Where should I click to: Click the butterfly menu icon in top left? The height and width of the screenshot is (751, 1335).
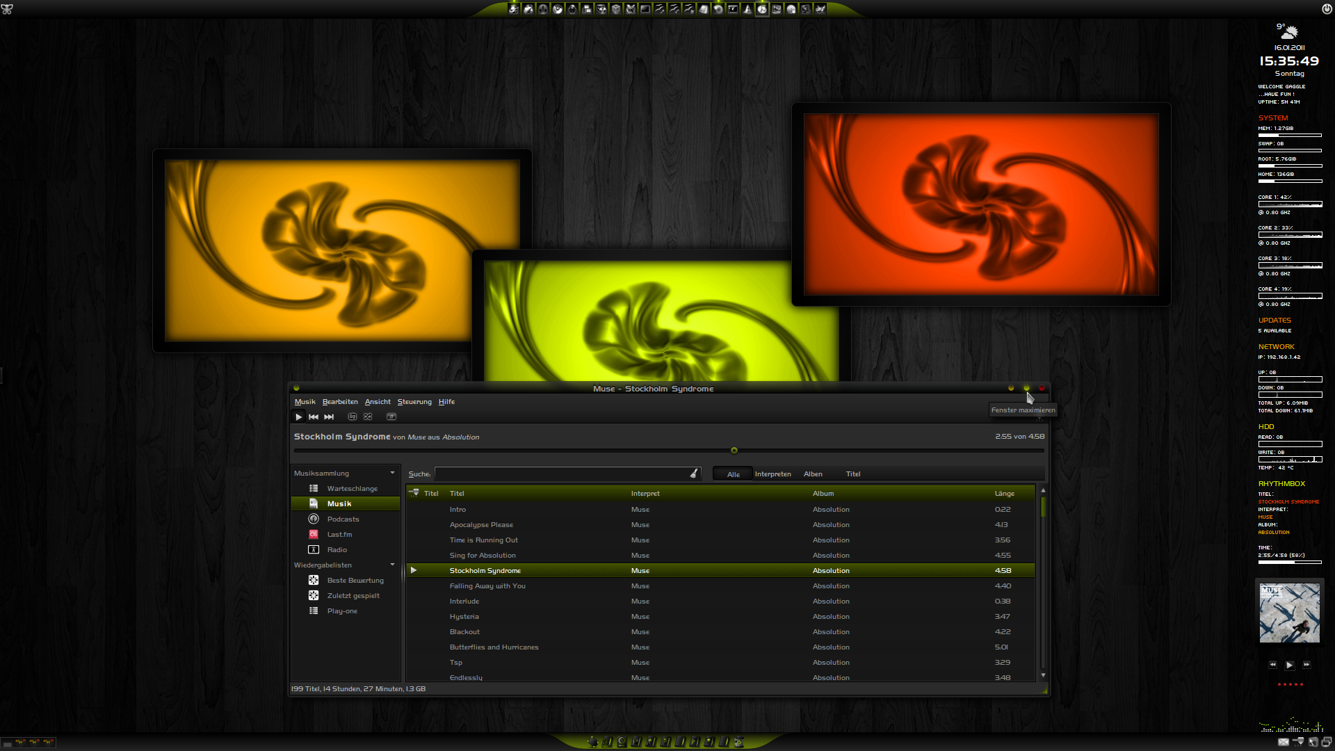pos(7,9)
